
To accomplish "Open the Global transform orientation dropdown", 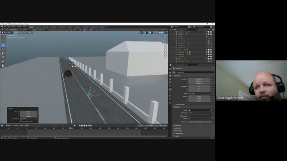I will [74, 30].
